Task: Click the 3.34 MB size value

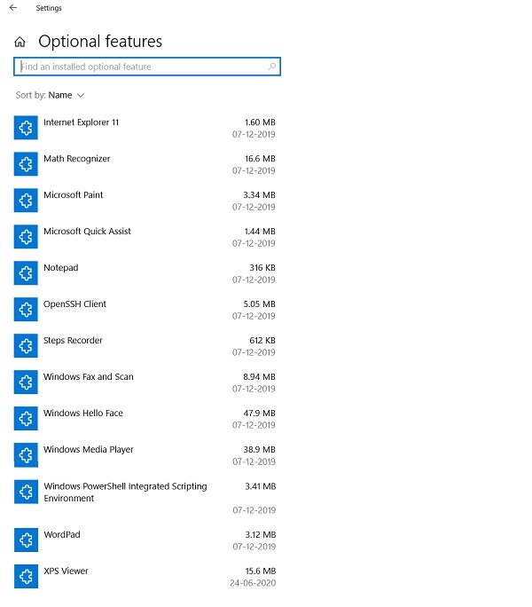Action: click(259, 195)
